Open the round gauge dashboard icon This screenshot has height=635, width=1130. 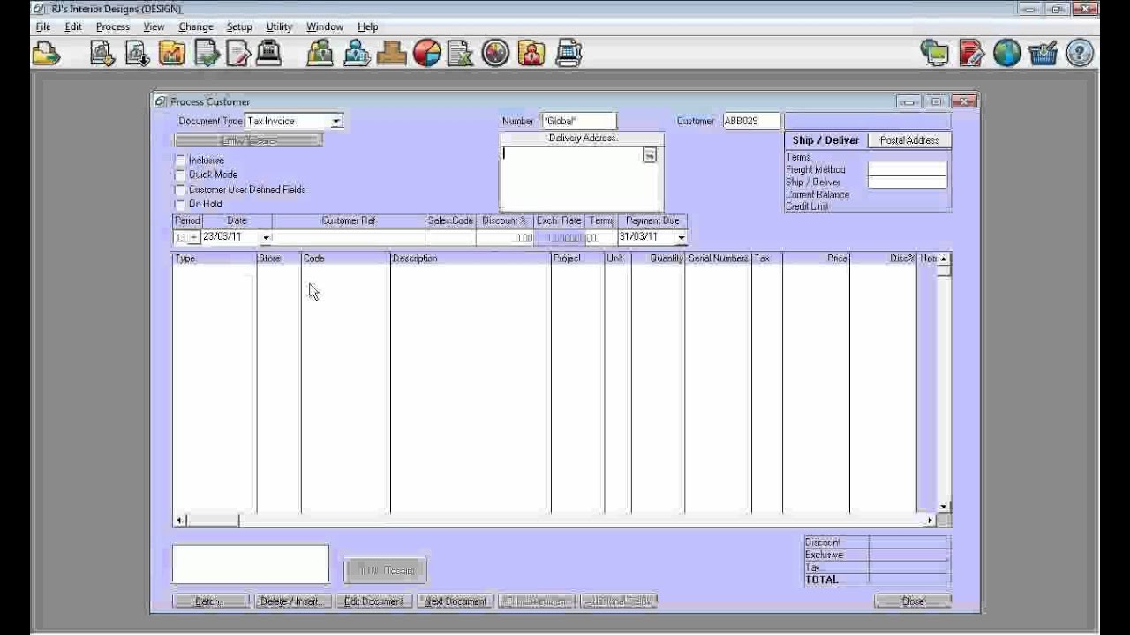click(496, 54)
